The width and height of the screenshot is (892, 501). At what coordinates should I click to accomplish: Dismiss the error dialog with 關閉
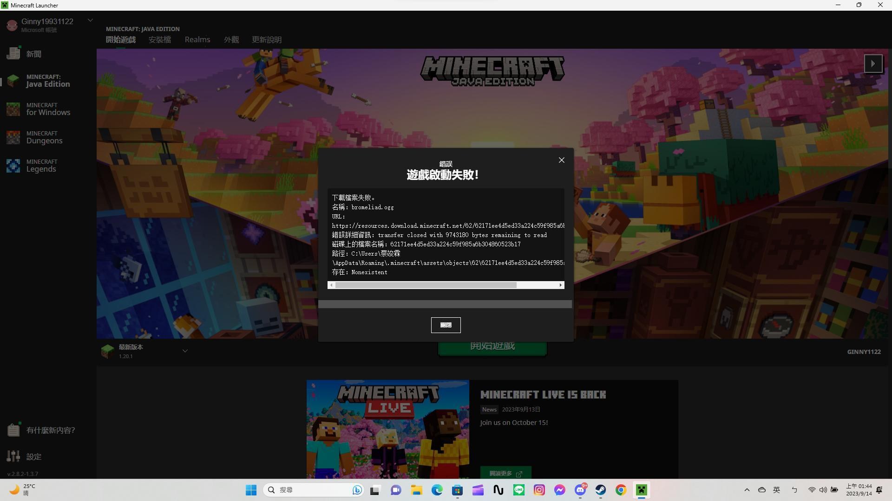tap(446, 325)
